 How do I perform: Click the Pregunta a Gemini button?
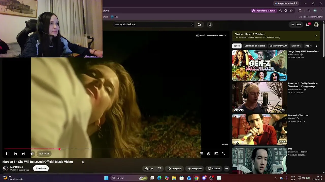coord(286,3)
